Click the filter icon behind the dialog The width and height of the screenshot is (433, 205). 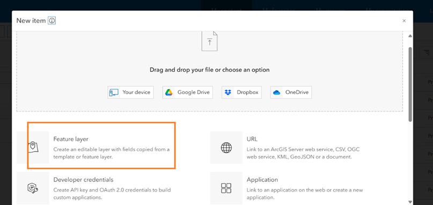[427, 52]
